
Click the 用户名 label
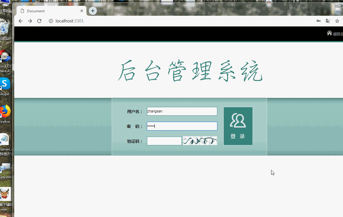pos(134,112)
